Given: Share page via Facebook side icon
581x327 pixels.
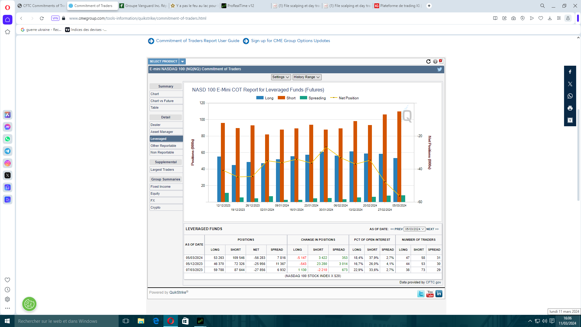Looking at the screenshot, I should [x=570, y=72].
